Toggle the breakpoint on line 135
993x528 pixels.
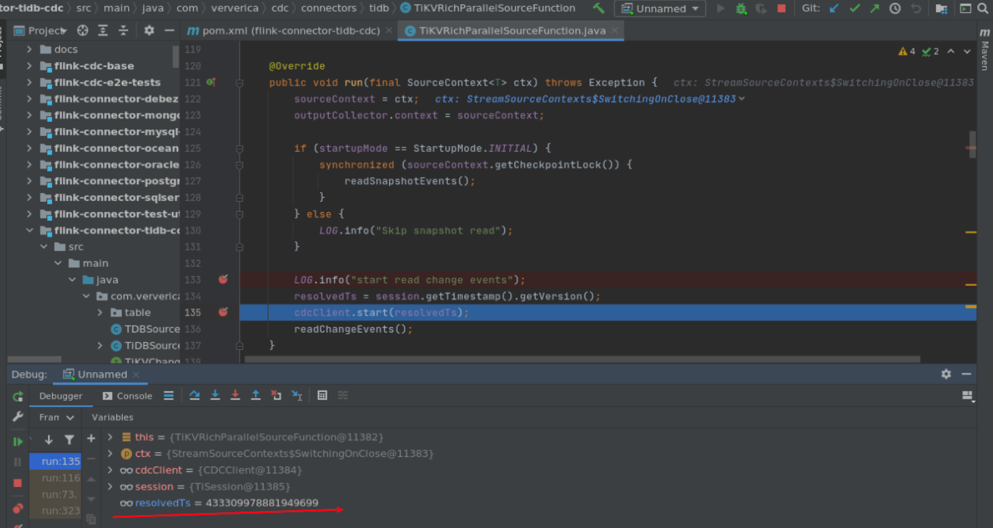(x=222, y=311)
